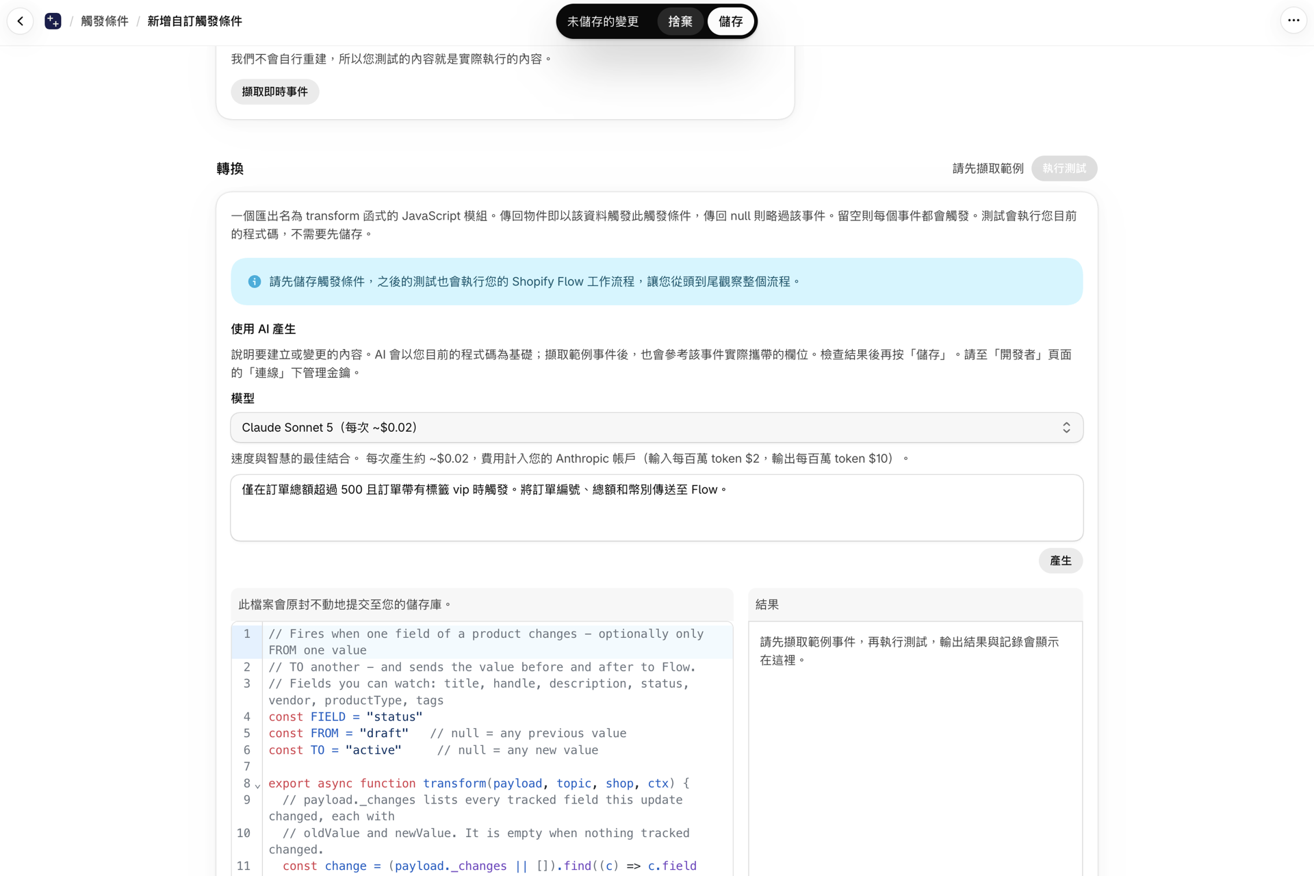The width and height of the screenshot is (1314, 876).
Task: Save changes with the 儲存 button
Action: (730, 21)
